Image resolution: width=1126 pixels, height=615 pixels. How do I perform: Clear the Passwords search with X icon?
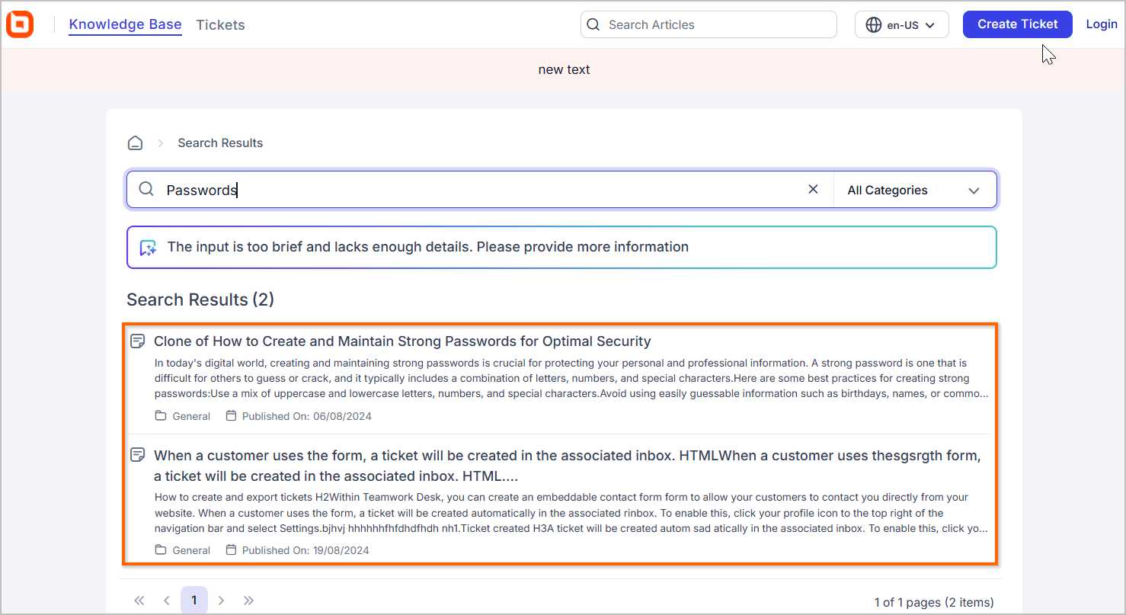(x=813, y=189)
